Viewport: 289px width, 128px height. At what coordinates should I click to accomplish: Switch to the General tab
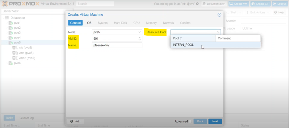(75, 23)
